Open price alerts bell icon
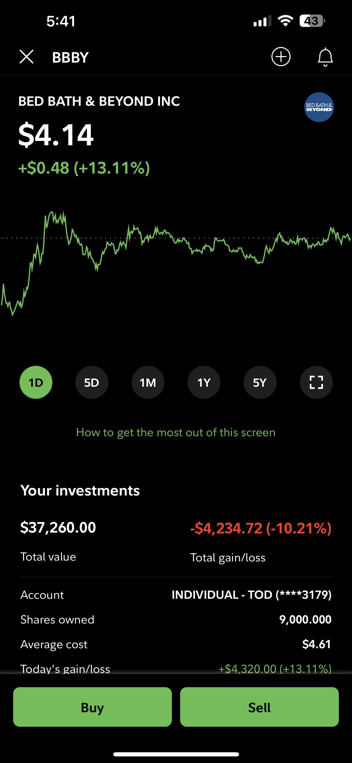 coord(325,57)
